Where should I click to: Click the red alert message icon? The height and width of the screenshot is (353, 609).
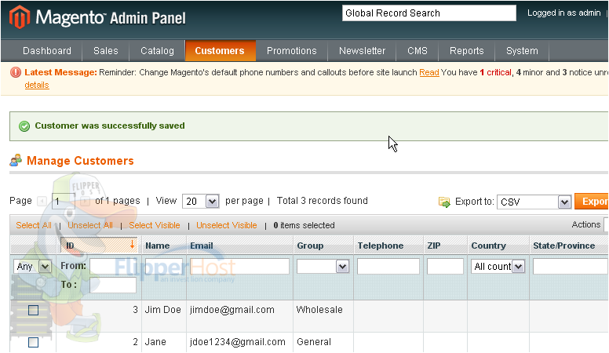16,72
